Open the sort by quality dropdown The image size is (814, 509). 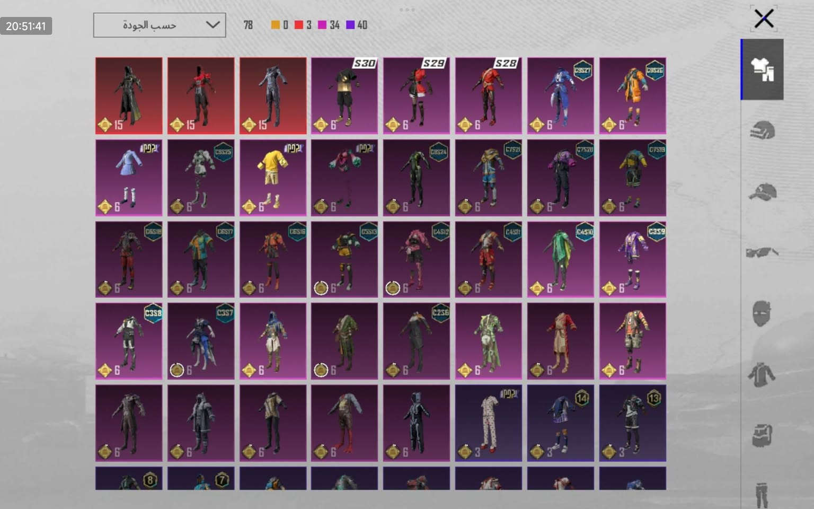160,25
